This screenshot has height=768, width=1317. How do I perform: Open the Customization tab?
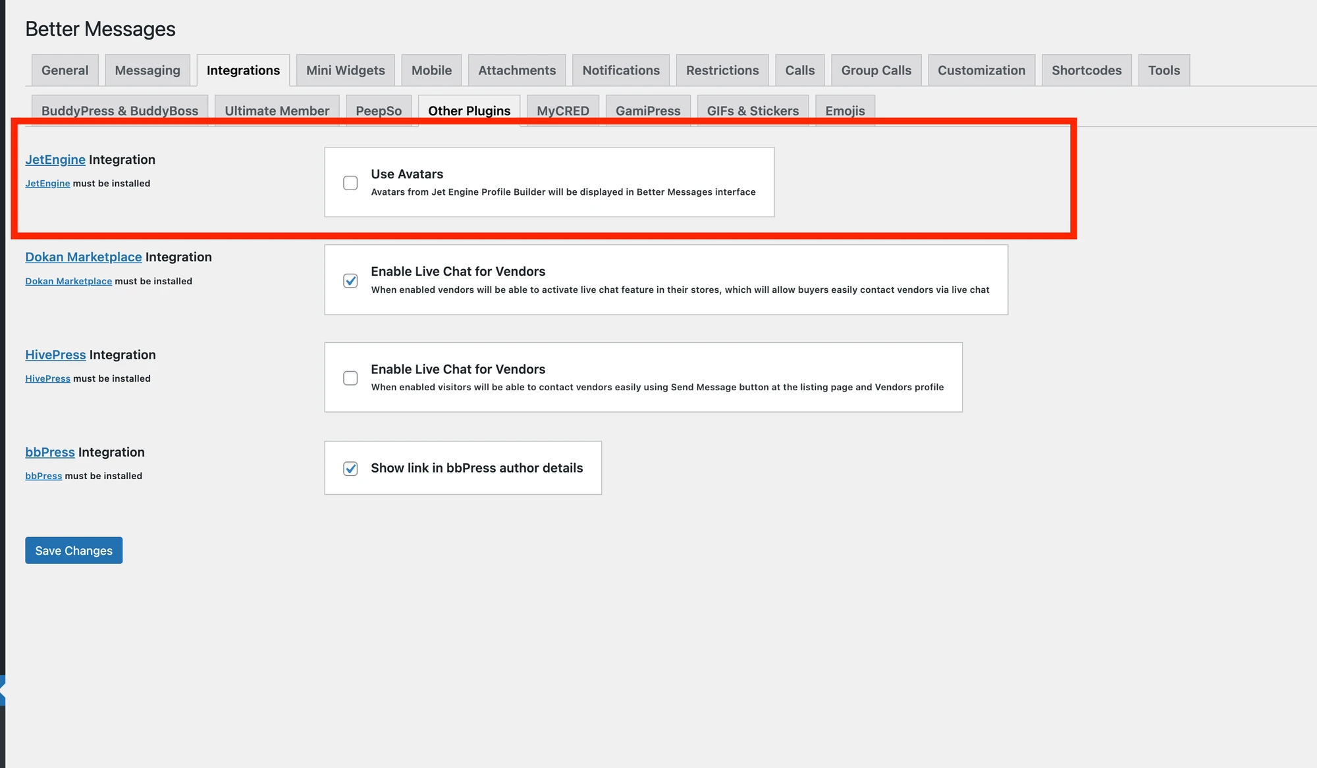point(982,70)
